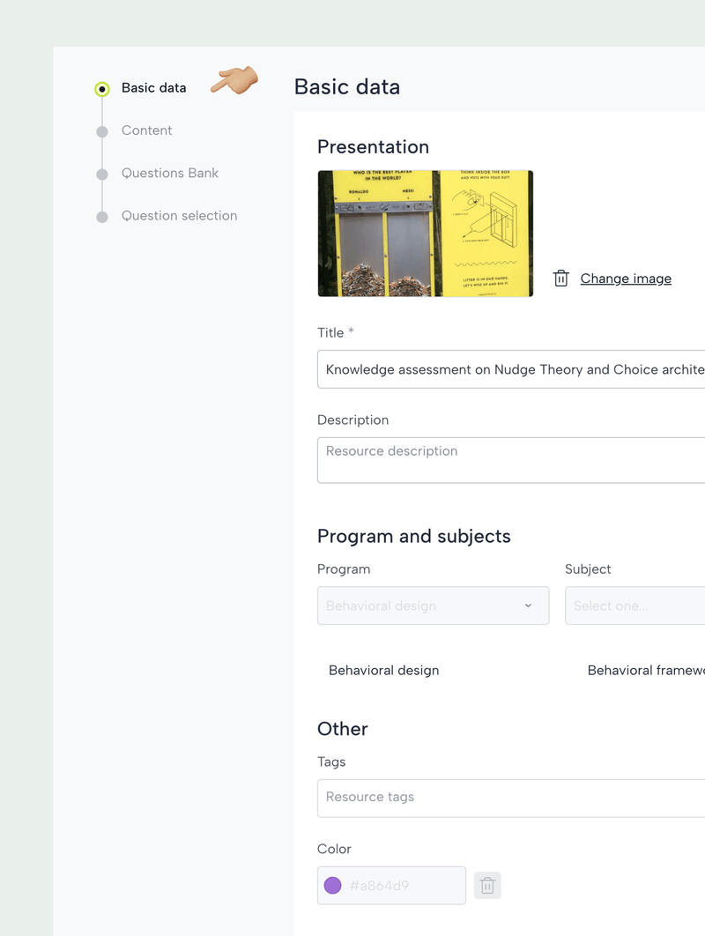Click the Content step dot marker
Viewport: 705px width, 936px height.
point(102,131)
